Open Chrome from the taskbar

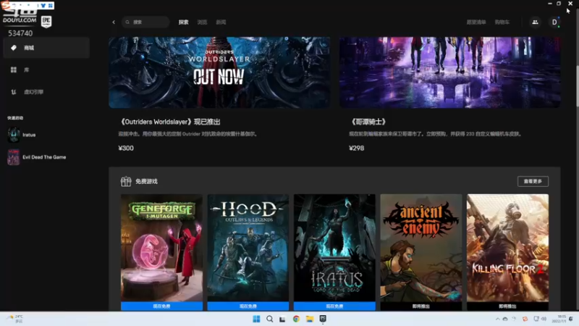pyautogui.click(x=296, y=319)
